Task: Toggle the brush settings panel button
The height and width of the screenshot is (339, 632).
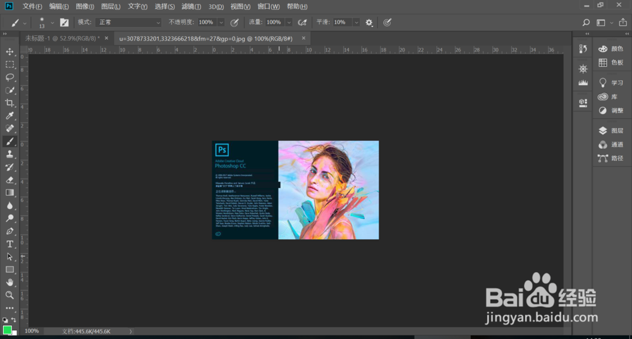Action: (64, 22)
